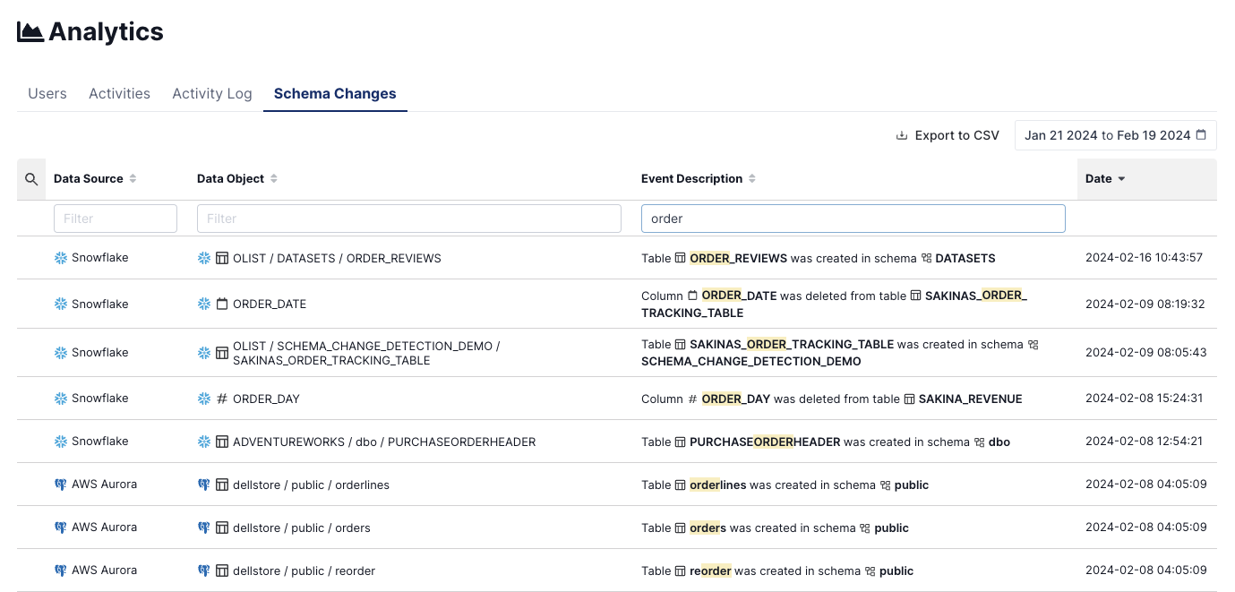The image size is (1235, 592).
Task: Click the table icon beside dellstore / public / orders
Action: point(222,528)
